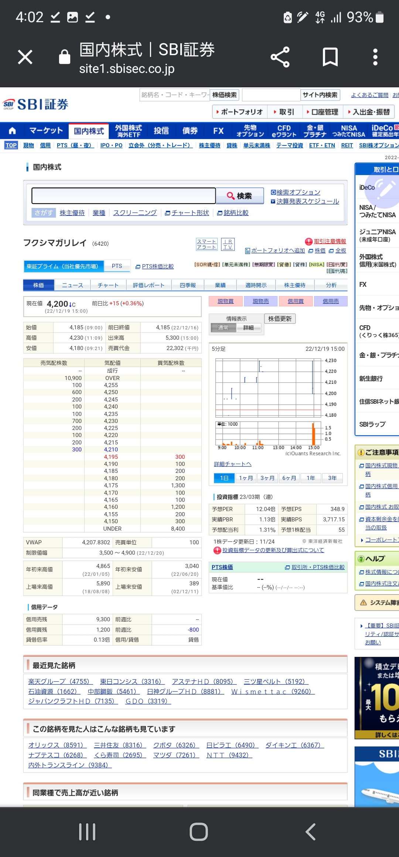Click 信用売 order button
399x857 pixels.
click(331, 301)
